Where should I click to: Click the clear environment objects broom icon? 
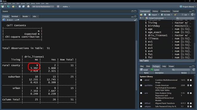tap(175, 15)
